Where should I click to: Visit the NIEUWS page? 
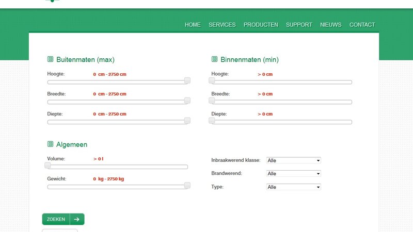click(x=330, y=25)
